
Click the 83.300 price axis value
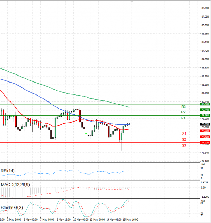pyautogui.click(x=205, y=68)
